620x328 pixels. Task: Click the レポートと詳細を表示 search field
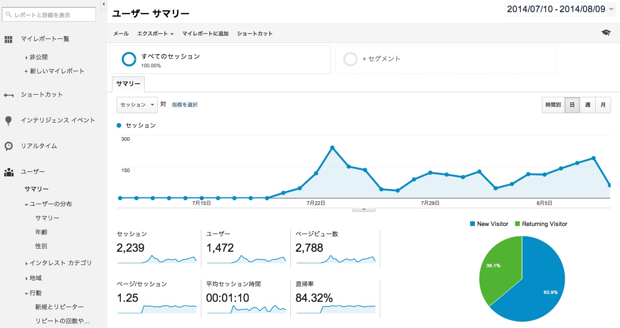pos(48,14)
